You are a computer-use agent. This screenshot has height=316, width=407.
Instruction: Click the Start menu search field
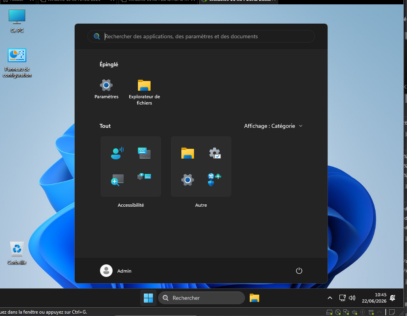tap(201, 36)
